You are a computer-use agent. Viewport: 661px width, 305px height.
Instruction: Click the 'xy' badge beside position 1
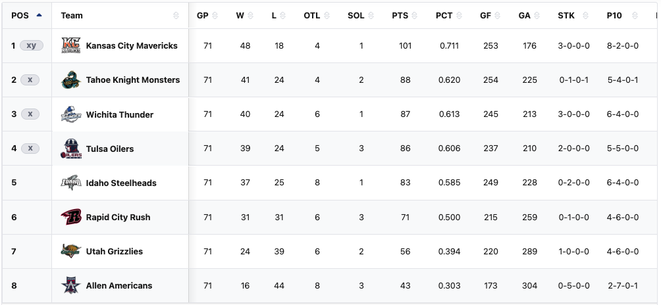point(31,46)
